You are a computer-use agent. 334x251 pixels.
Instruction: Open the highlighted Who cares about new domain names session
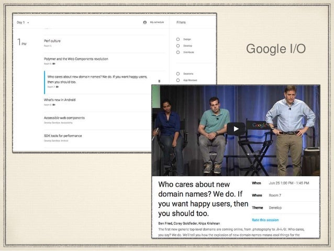tap(97, 79)
